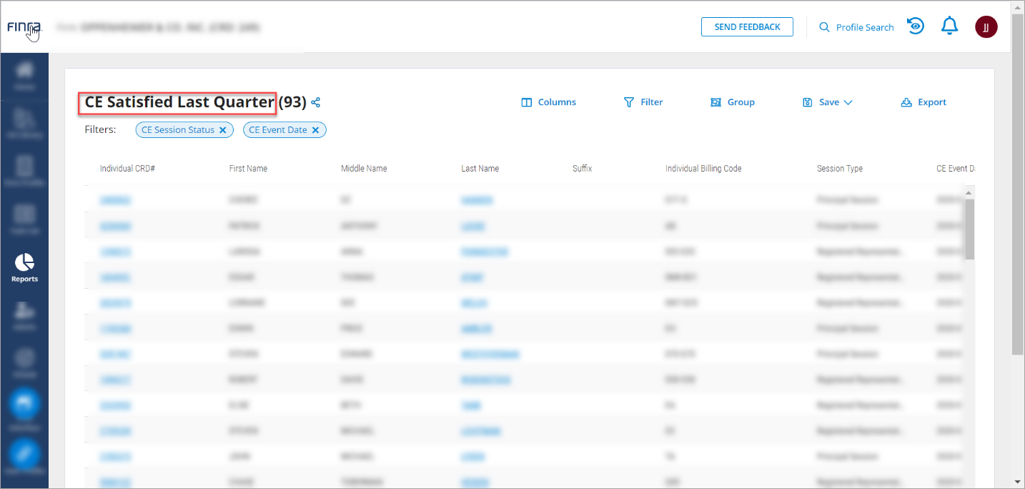The image size is (1025, 489).
Task: Open the Filter panel
Action: click(x=643, y=102)
